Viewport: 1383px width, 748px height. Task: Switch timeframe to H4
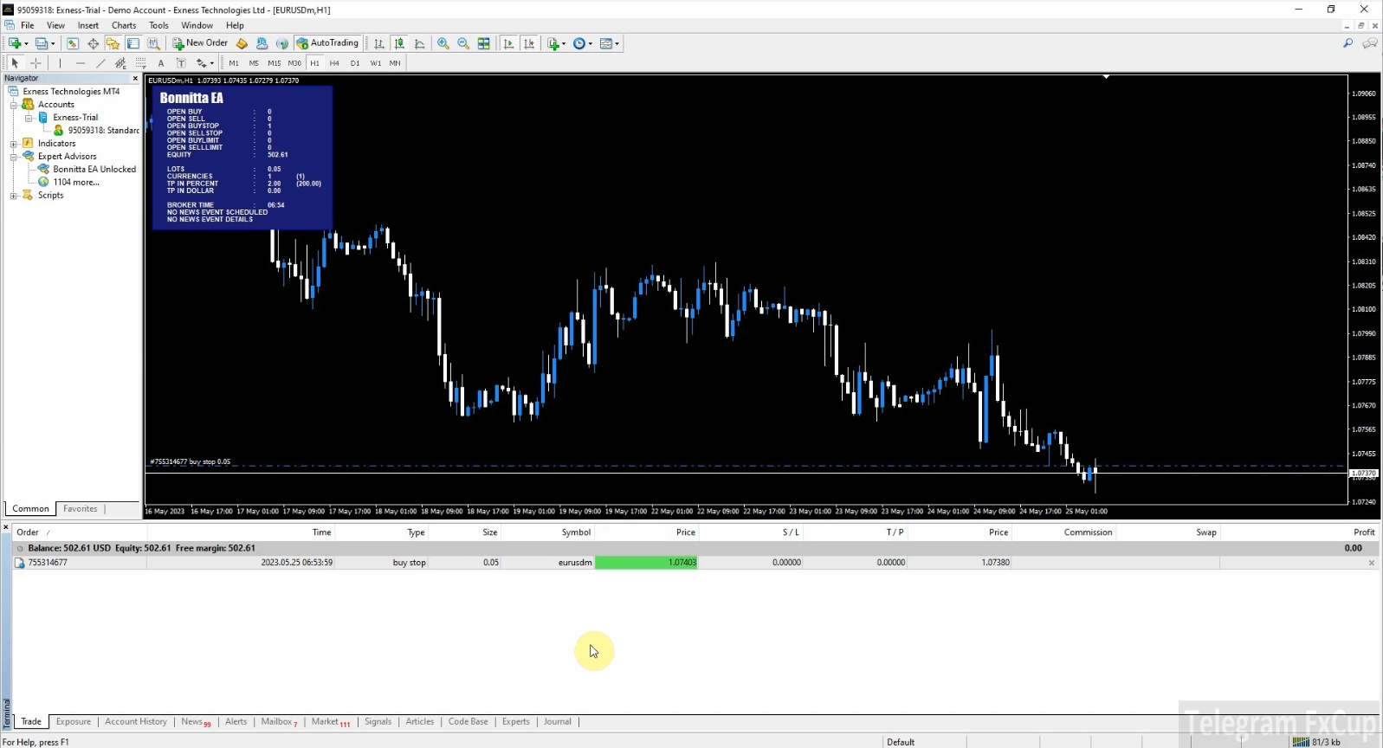[x=334, y=63]
